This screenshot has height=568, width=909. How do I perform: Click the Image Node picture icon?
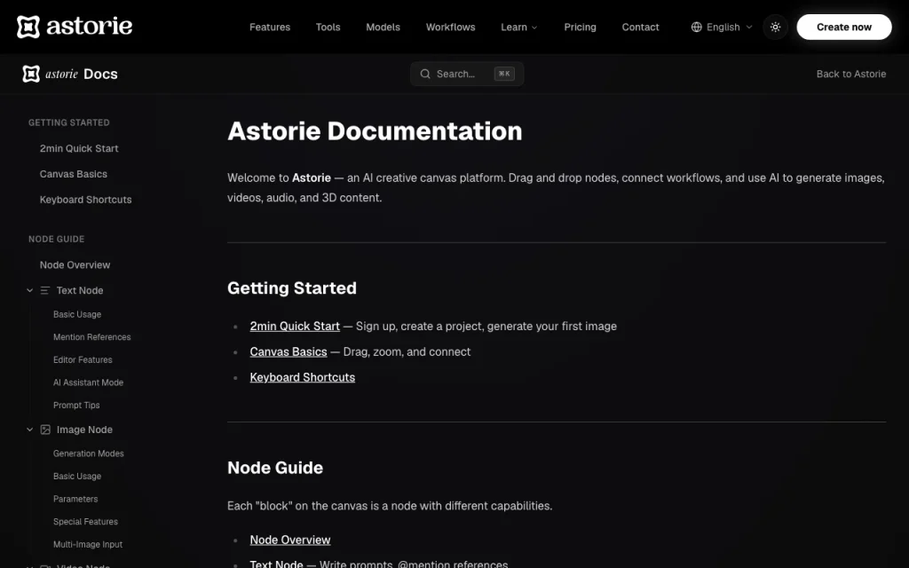point(45,430)
